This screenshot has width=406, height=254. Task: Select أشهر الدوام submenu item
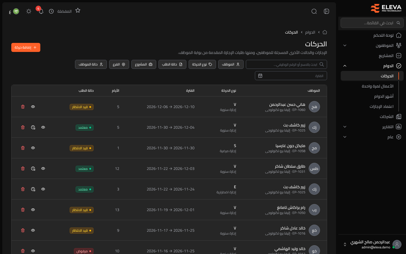(x=384, y=96)
